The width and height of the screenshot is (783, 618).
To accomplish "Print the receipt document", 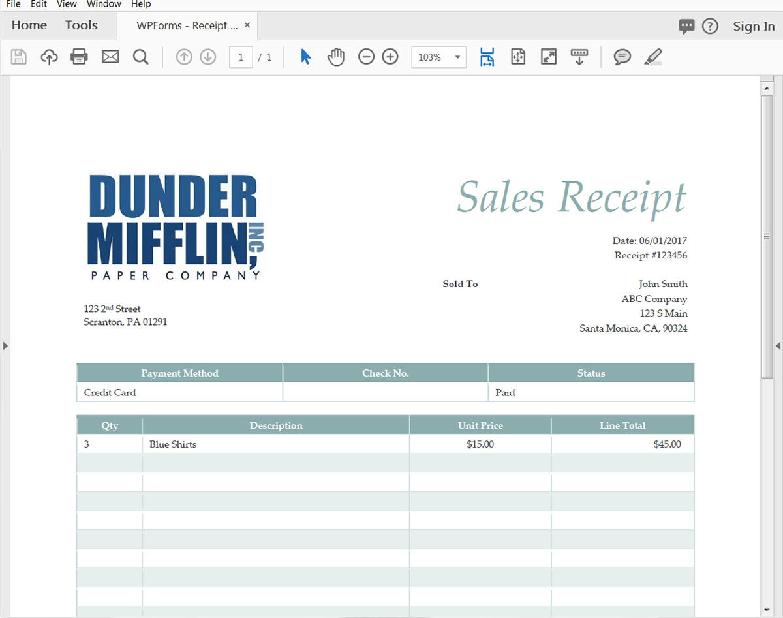I will coord(80,57).
